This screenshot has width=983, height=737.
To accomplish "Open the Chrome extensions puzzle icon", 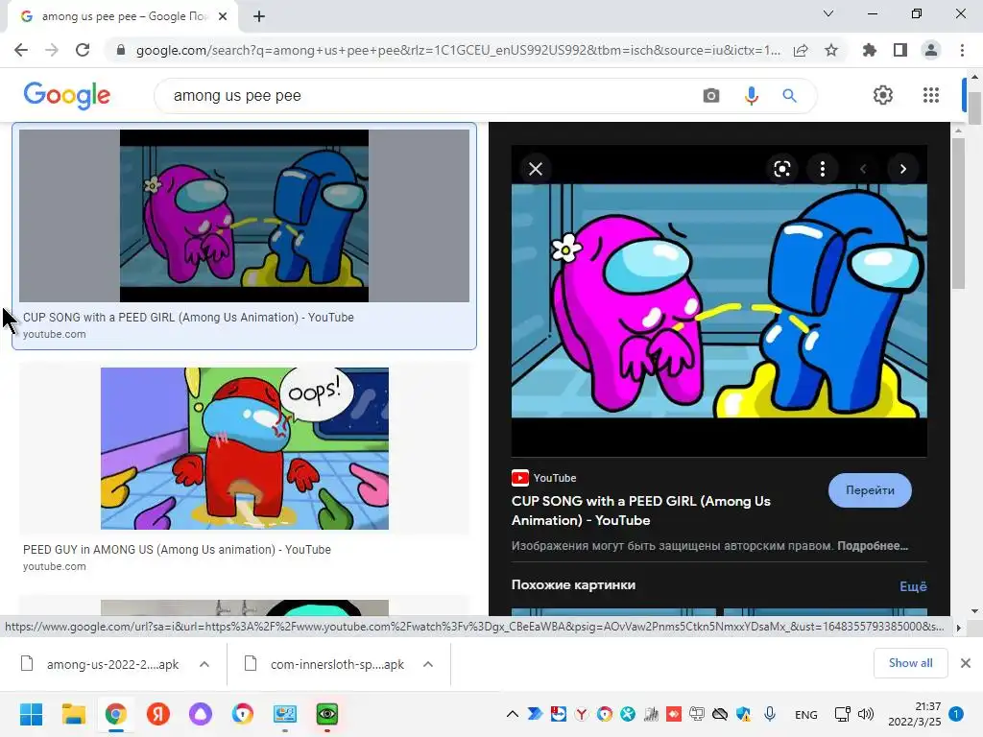I will tap(870, 50).
